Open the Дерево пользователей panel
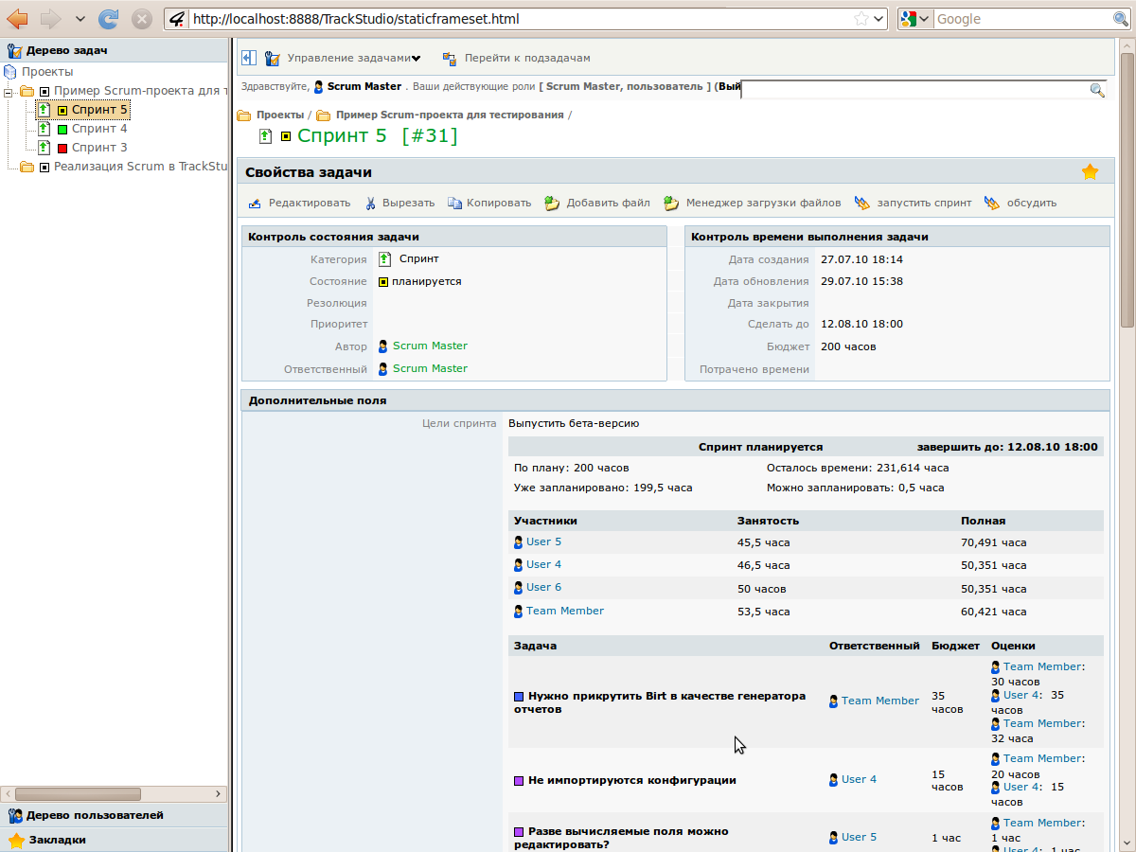The height and width of the screenshot is (852, 1136). click(x=94, y=815)
